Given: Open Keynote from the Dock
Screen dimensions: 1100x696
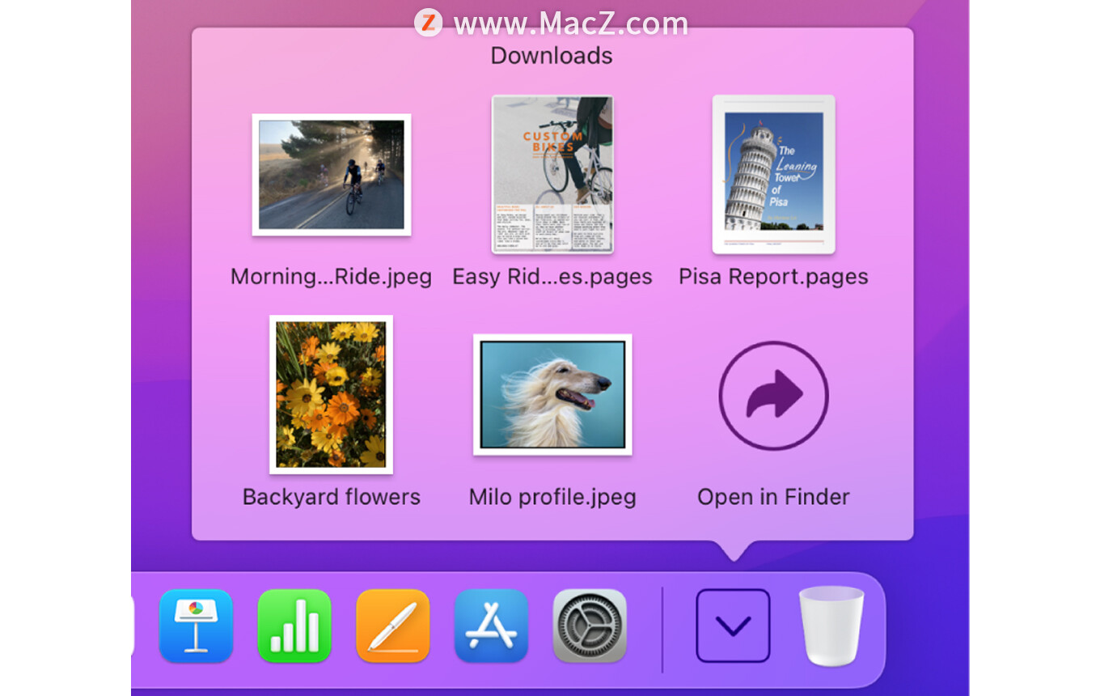Looking at the screenshot, I should click(x=197, y=626).
